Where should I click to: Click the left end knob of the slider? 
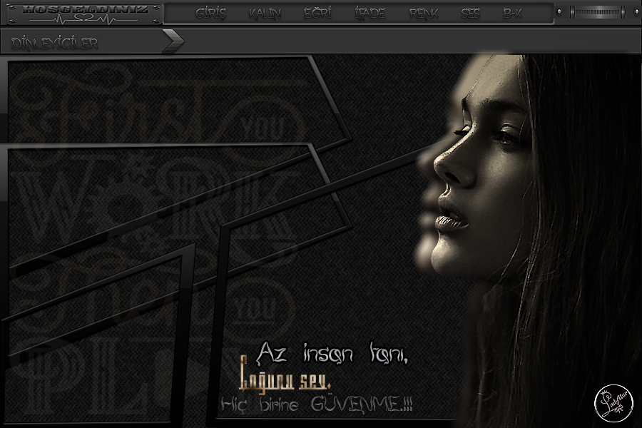(x=561, y=12)
